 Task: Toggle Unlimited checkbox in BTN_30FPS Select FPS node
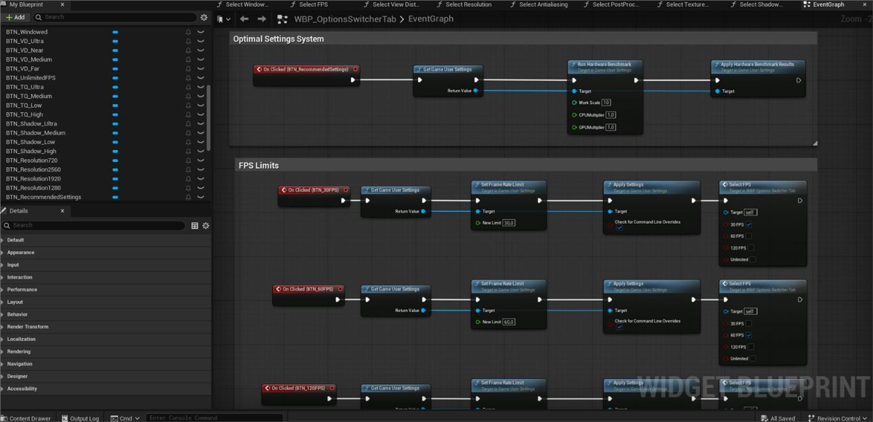click(x=753, y=260)
